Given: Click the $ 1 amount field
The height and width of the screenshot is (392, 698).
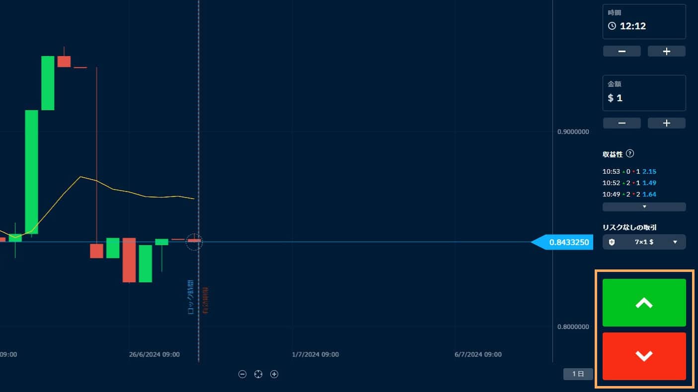Looking at the screenshot, I should [644, 93].
